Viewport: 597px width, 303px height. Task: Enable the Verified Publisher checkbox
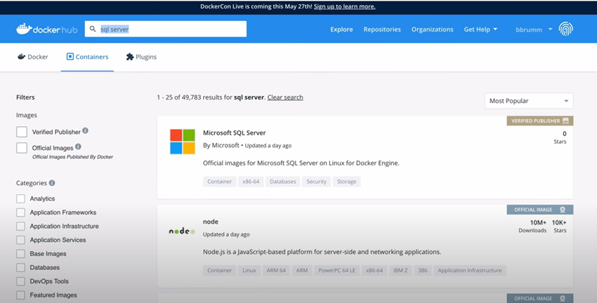tap(22, 132)
